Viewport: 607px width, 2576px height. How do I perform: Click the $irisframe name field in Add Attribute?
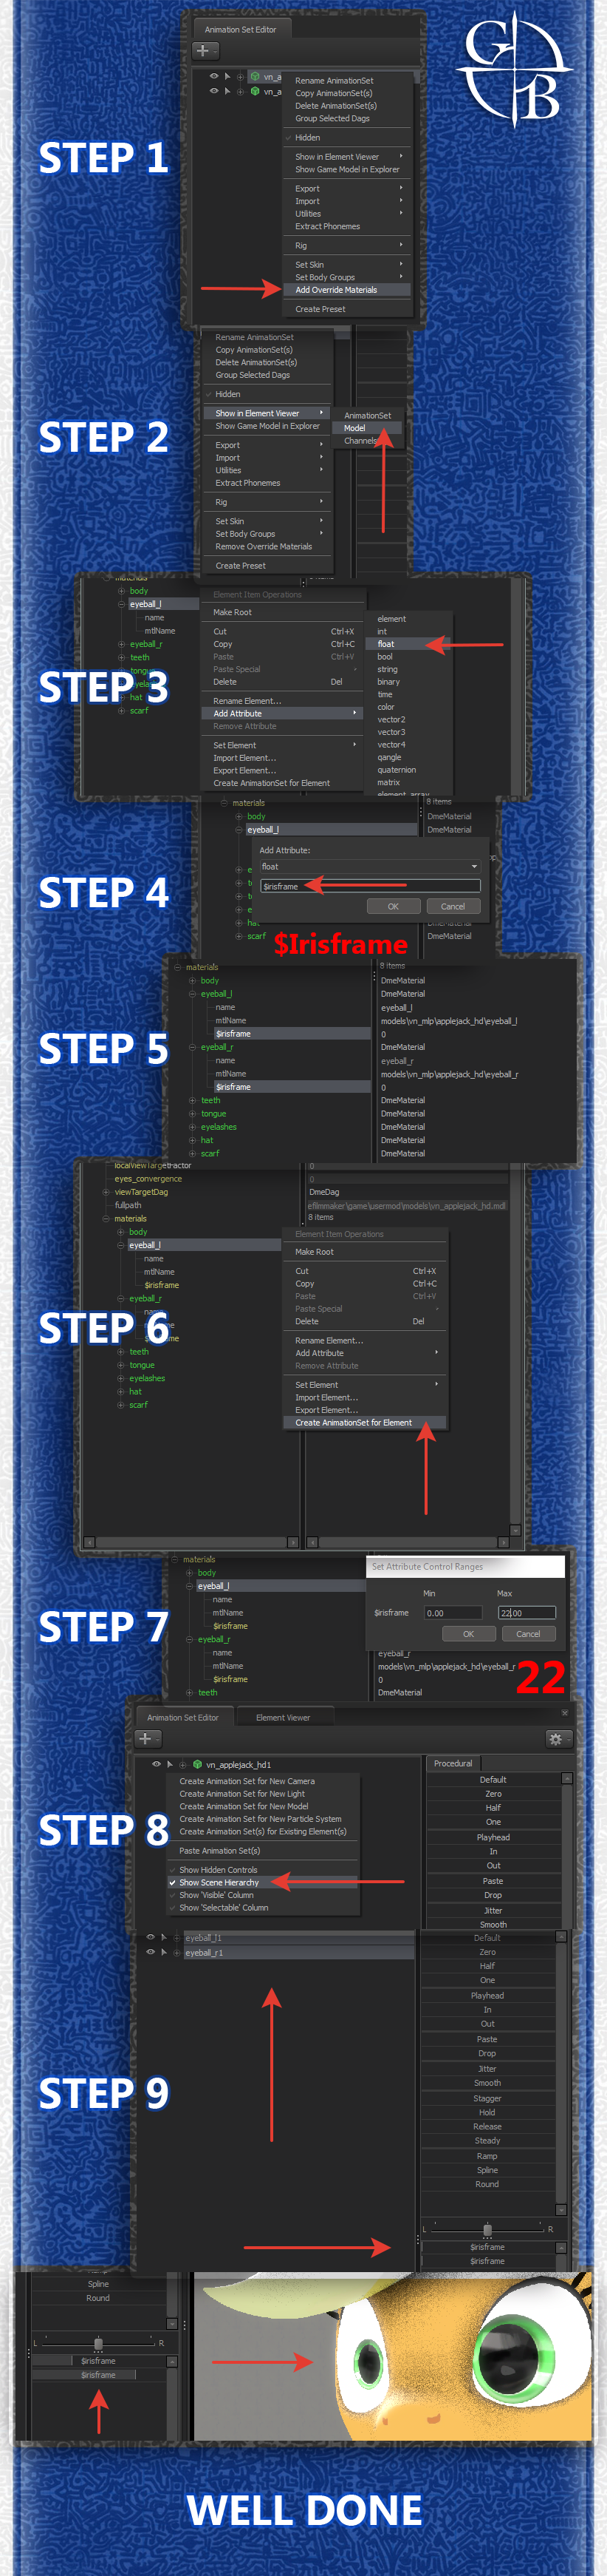coord(369,886)
